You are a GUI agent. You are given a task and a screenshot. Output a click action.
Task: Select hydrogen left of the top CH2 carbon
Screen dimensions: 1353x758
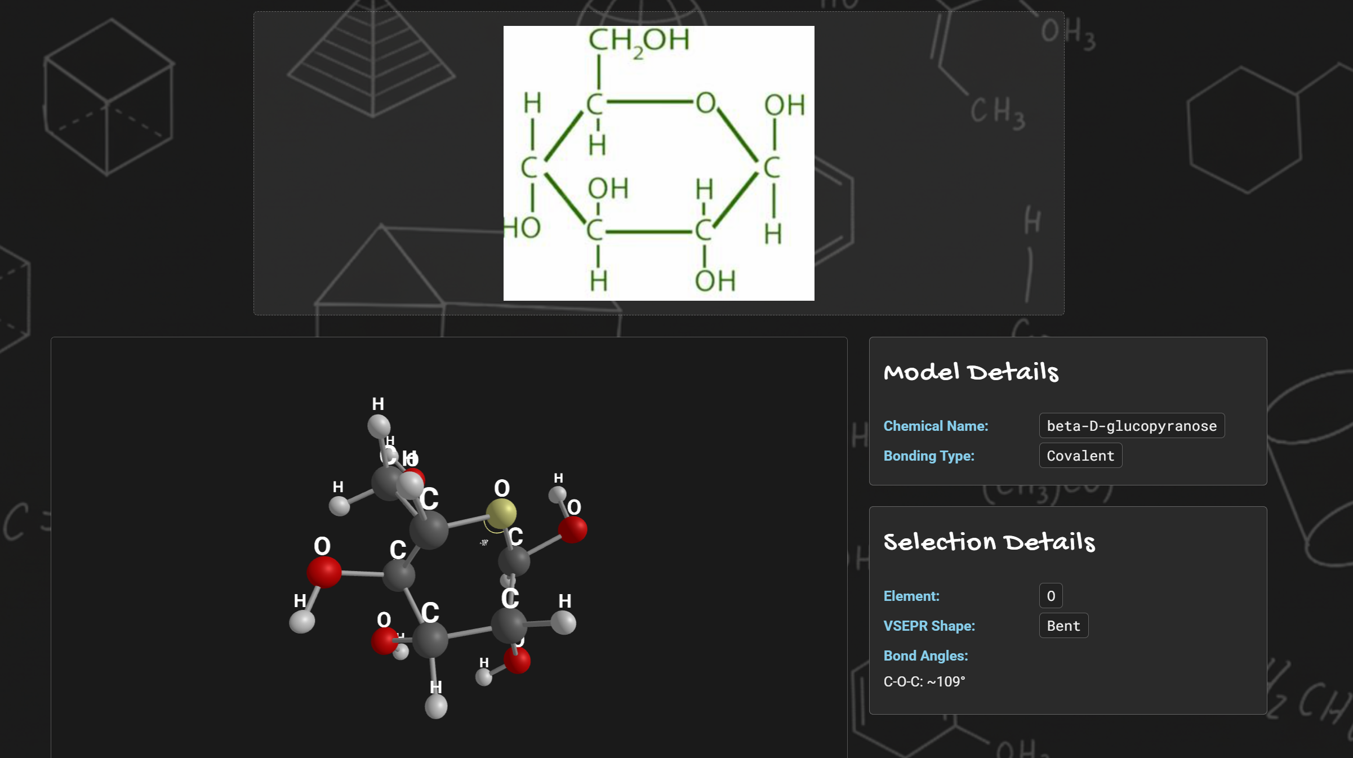coord(339,505)
